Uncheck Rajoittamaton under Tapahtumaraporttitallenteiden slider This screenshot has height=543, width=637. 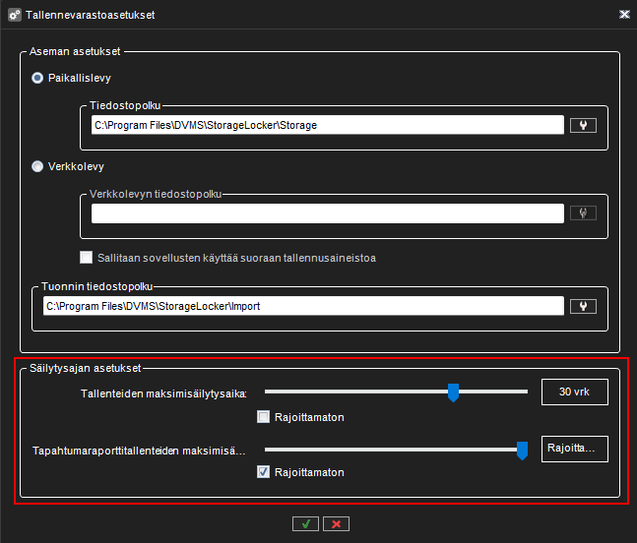[x=263, y=472]
